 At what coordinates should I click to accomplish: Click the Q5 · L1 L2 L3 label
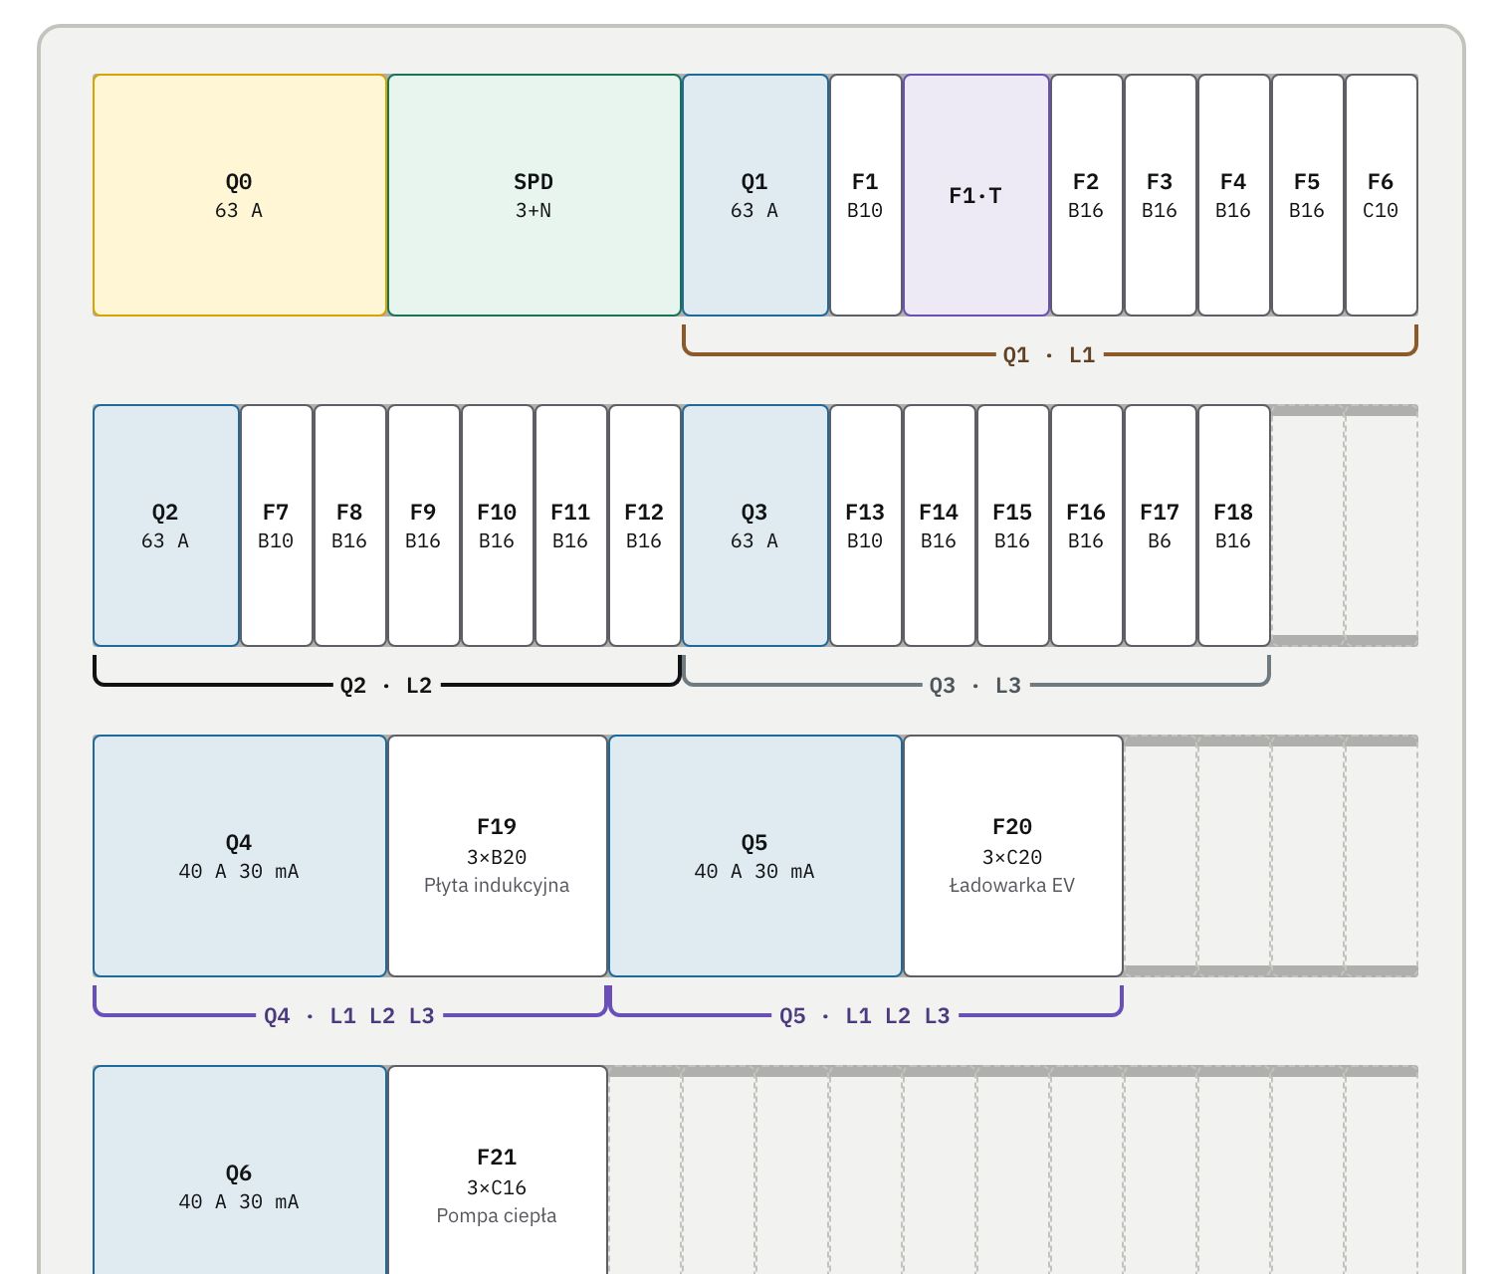pos(865,1016)
